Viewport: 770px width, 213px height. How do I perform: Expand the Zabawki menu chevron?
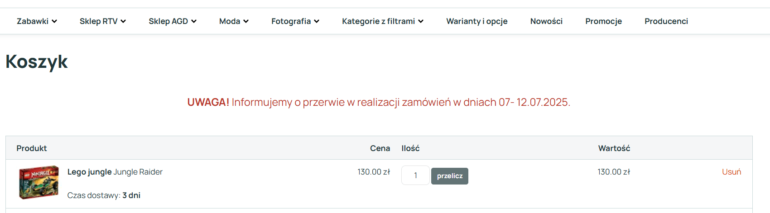point(54,21)
